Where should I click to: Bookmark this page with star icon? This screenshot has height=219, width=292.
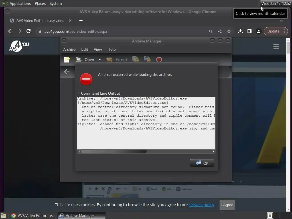[229, 31]
